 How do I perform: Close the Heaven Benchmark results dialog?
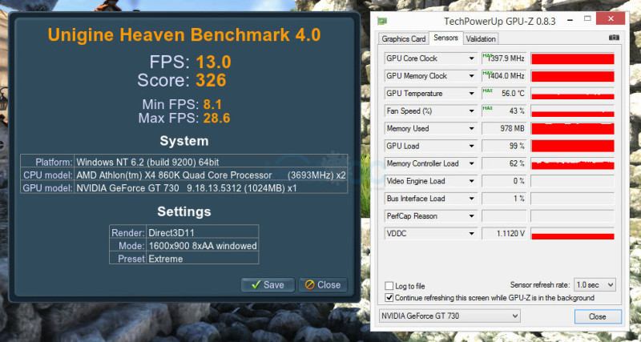[x=323, y=285]
